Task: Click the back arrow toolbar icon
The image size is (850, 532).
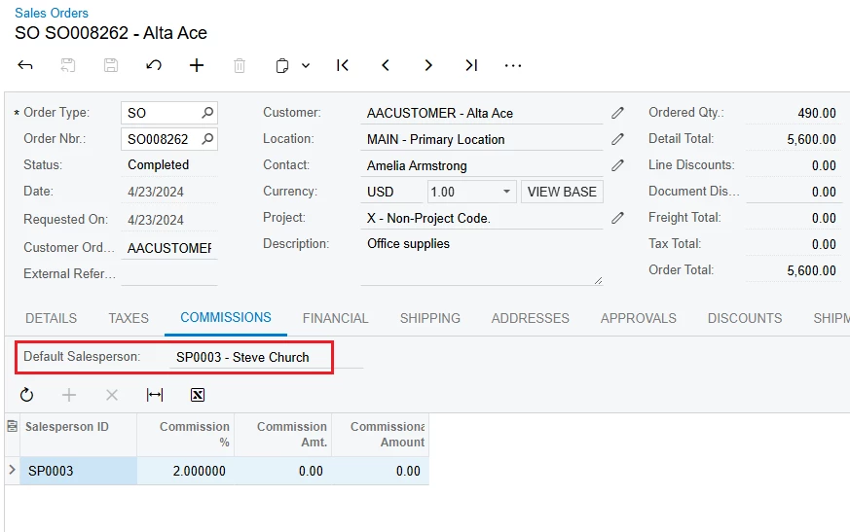Action: pos(25,65)
